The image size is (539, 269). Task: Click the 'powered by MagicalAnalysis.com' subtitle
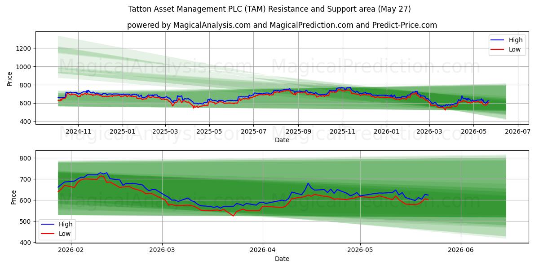(282, 25)
